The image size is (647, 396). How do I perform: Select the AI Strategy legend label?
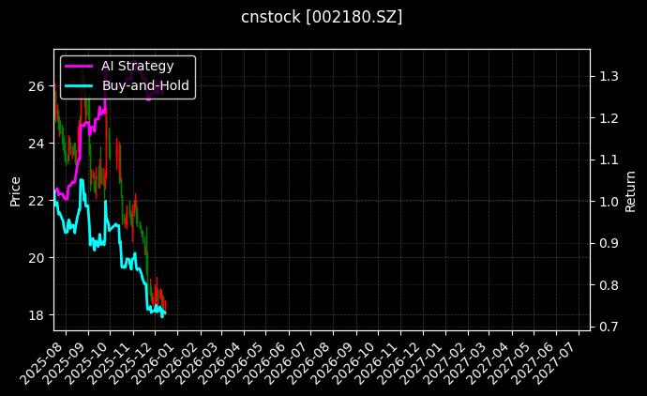click(137, 66)
